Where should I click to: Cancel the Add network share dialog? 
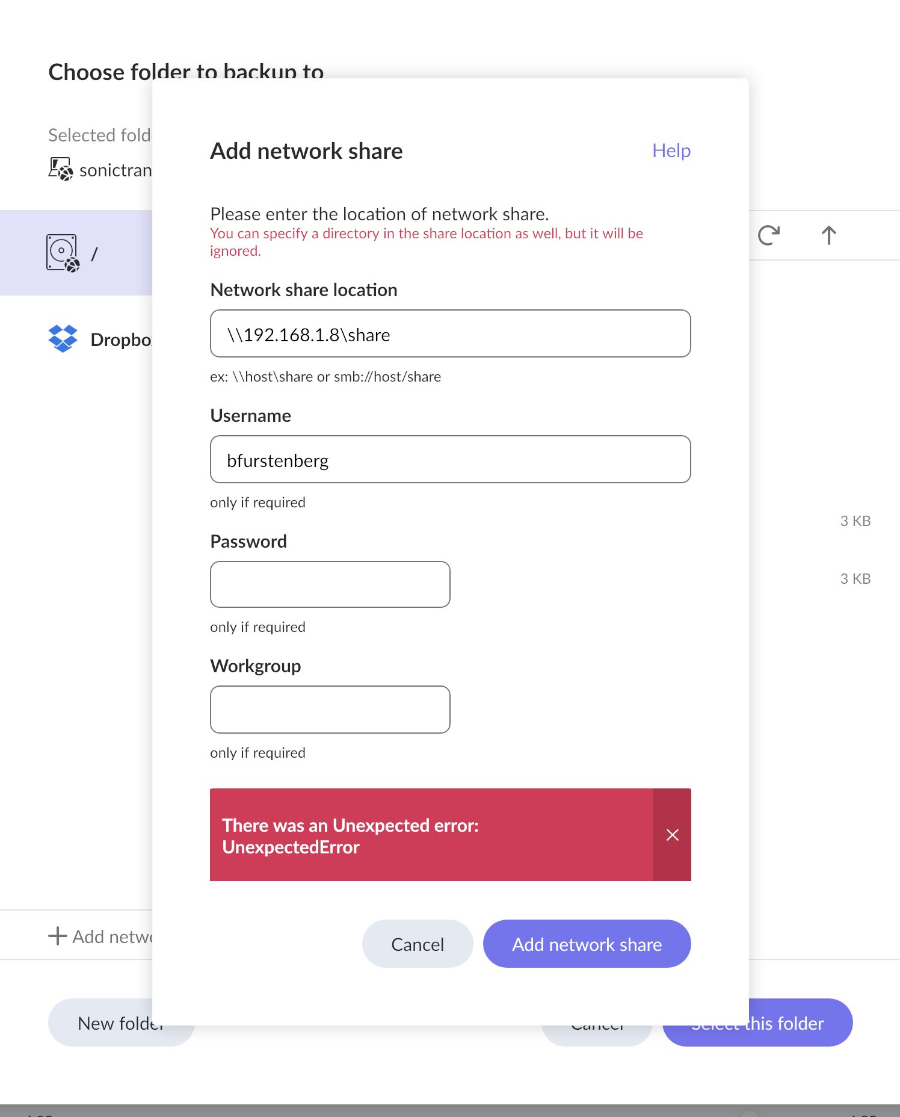pyautogui.click(x=418, y=944)
